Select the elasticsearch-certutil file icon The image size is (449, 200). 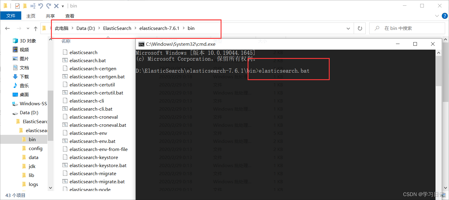(65, 85)
